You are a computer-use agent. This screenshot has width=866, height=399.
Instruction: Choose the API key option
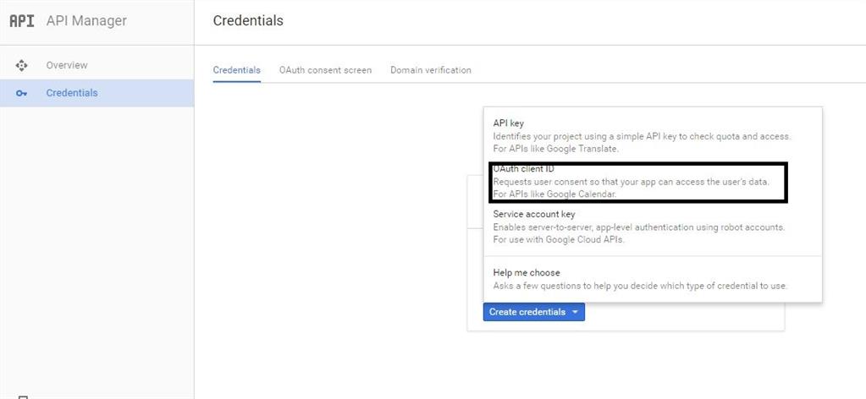click(653, 136)
